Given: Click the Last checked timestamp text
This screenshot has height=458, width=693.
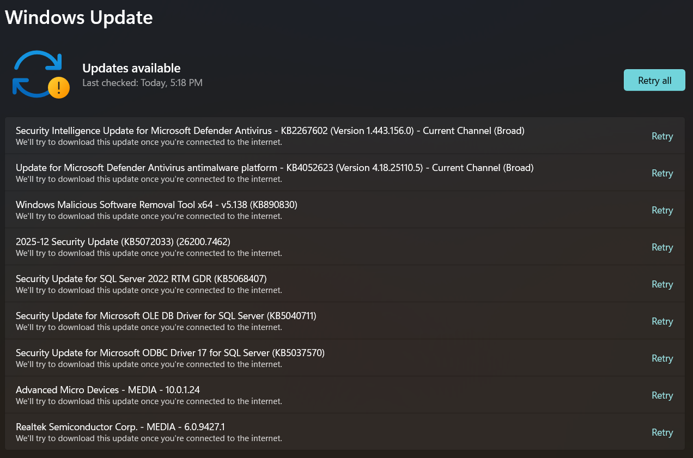Looking at the screenshot, I should 142,83.
